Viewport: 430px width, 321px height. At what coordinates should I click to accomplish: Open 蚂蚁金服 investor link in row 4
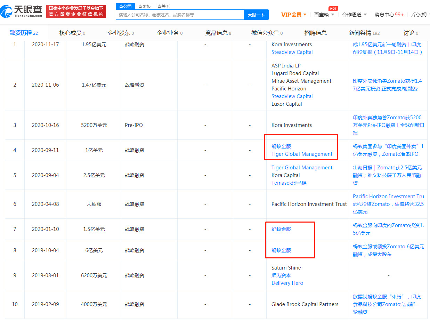point(281,146)
